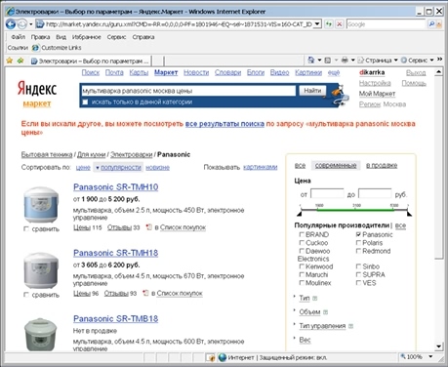
Task: Click the Найти search button
Action: point(312,91)
